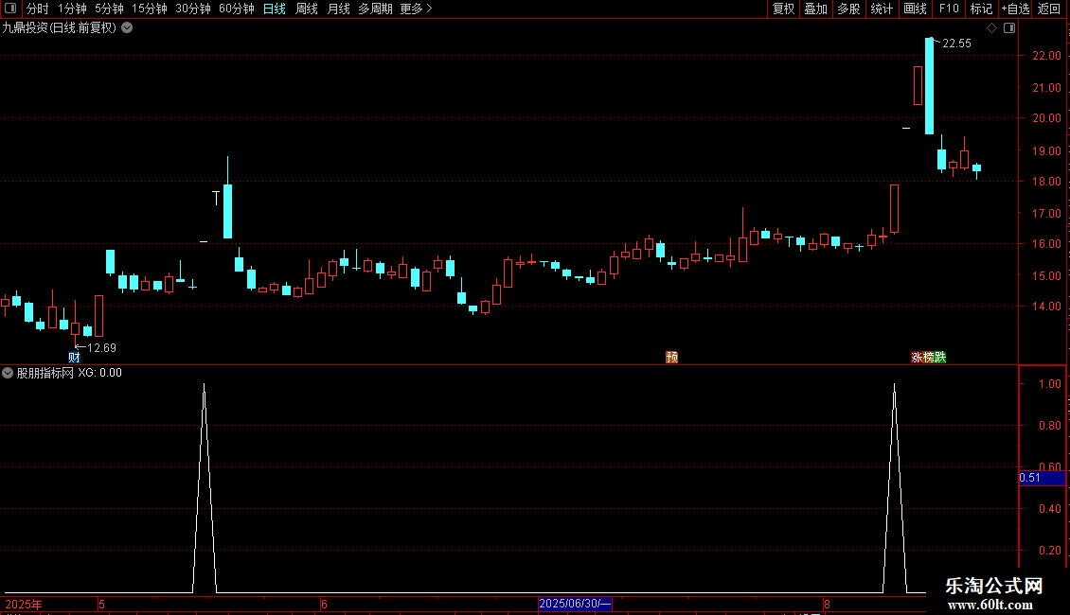Screen dimensions: 1070x615
Task: Click the 0.51 indicator axis value
Action: click(1029, 478)
